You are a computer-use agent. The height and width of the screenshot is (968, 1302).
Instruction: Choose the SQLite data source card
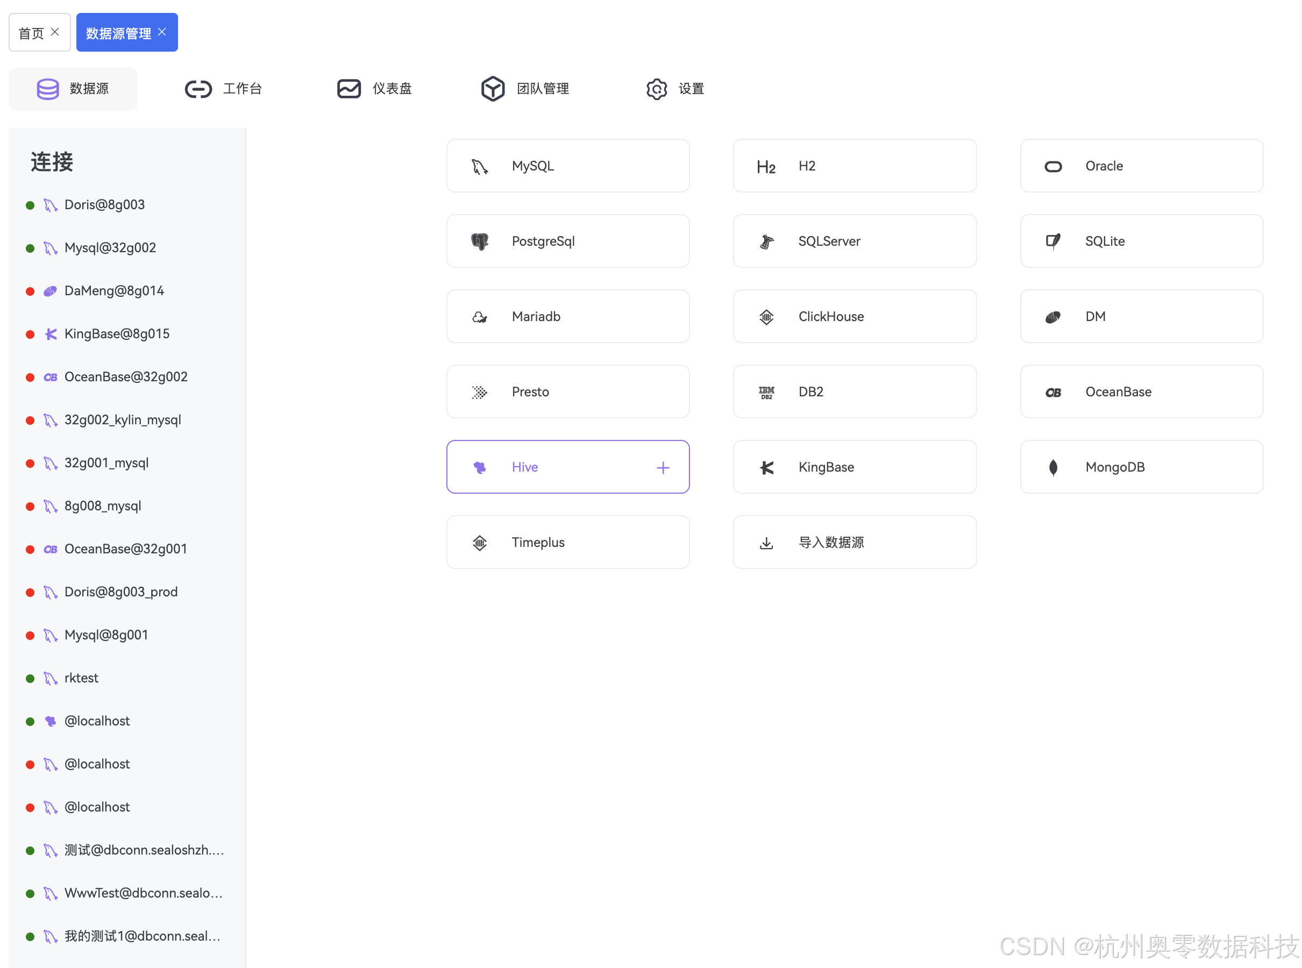coord(1141,241)
